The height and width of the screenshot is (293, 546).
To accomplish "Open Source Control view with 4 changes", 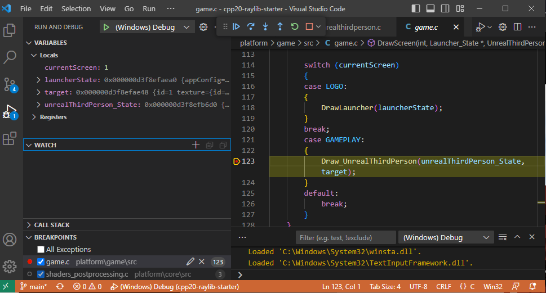I will (x=10, y=85).
